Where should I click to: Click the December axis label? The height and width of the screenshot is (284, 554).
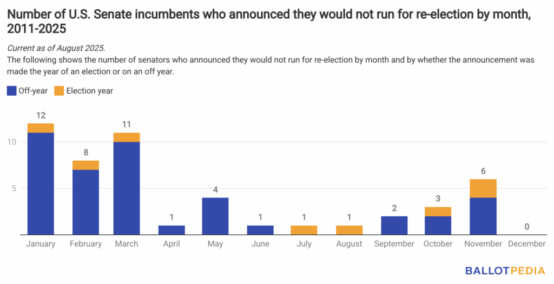coord(527,244)
